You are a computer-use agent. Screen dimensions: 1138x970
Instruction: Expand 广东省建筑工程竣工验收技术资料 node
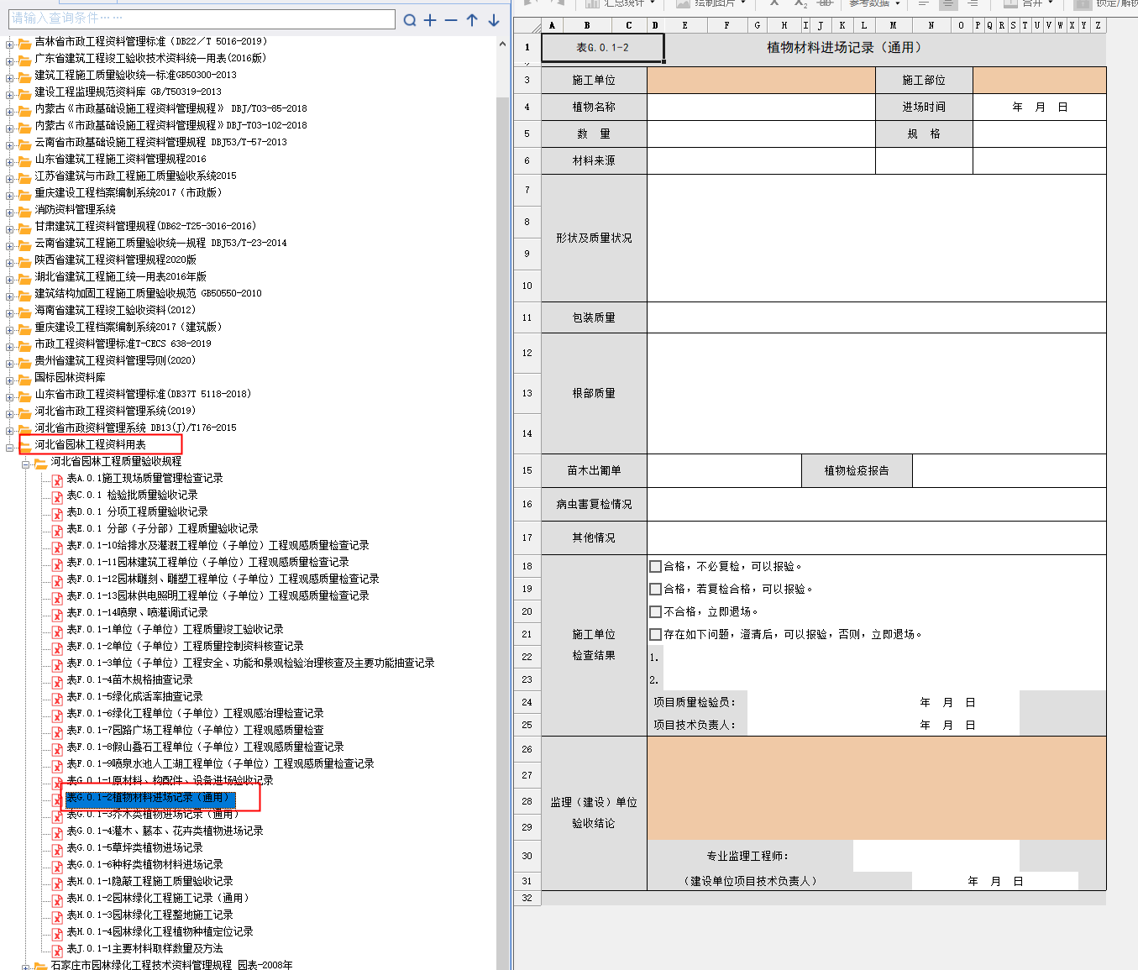tap(10, 60)
